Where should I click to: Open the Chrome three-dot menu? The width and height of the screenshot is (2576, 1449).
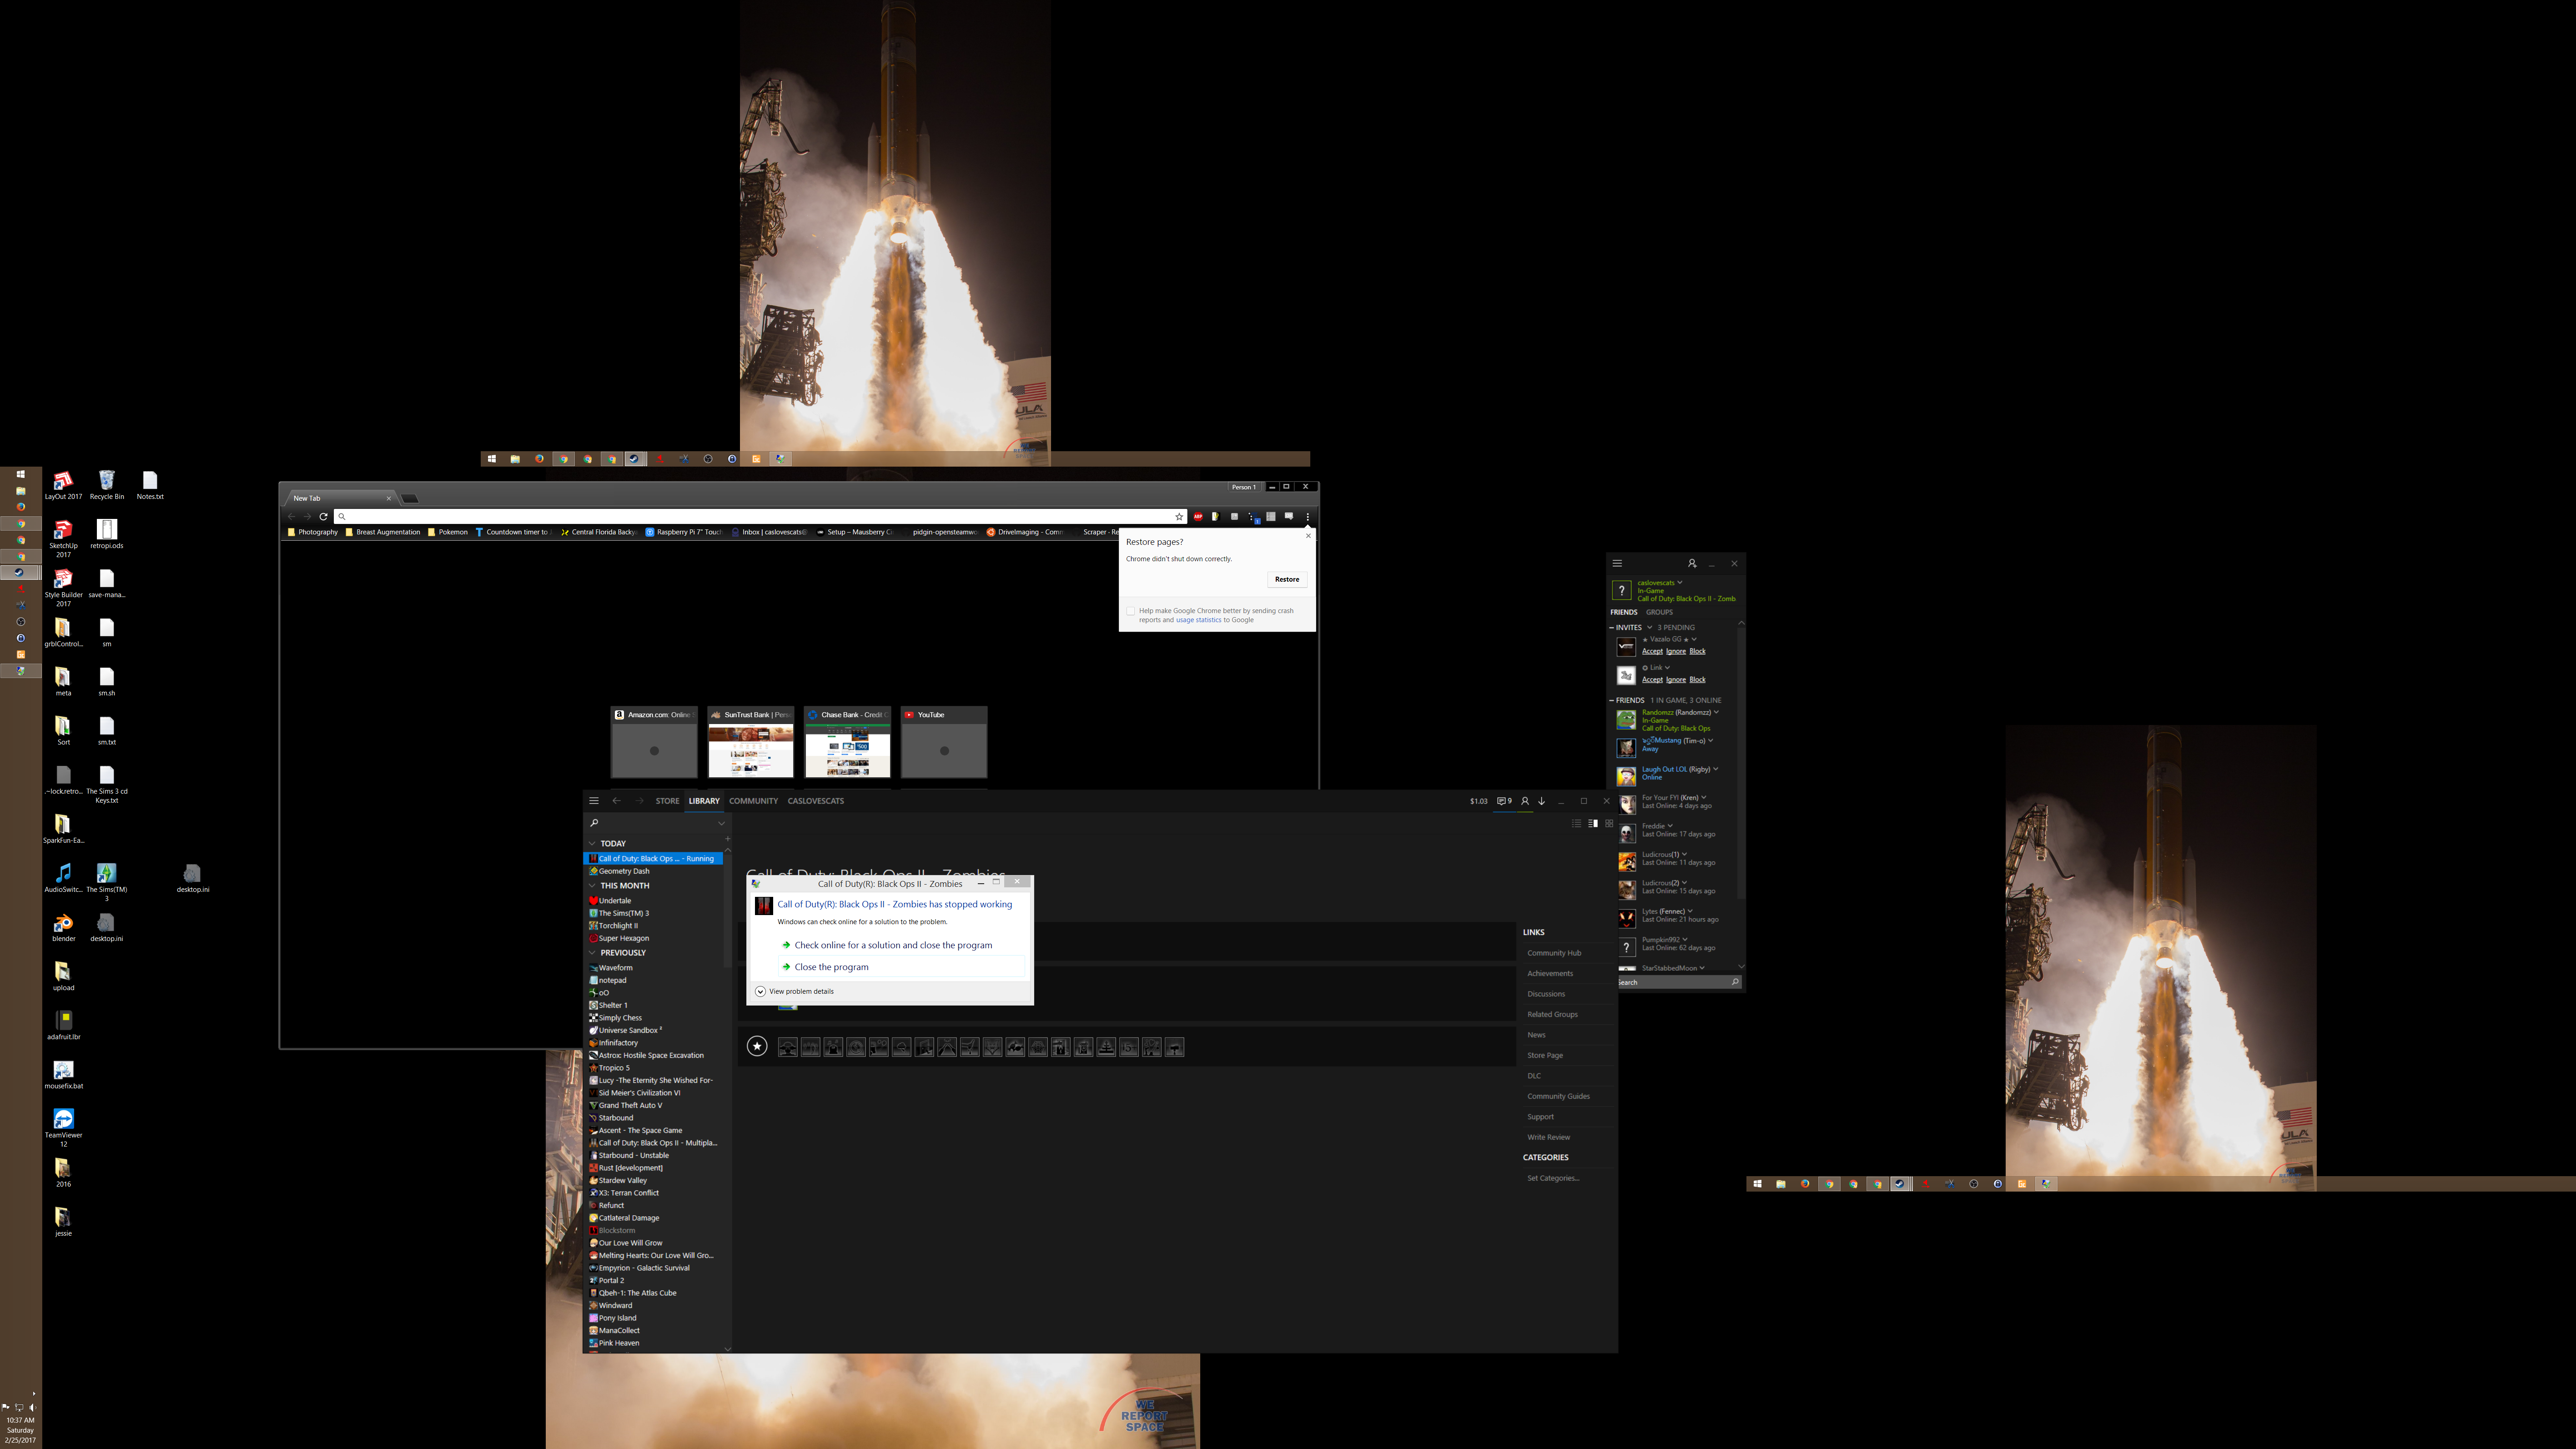pos(1307,517)
